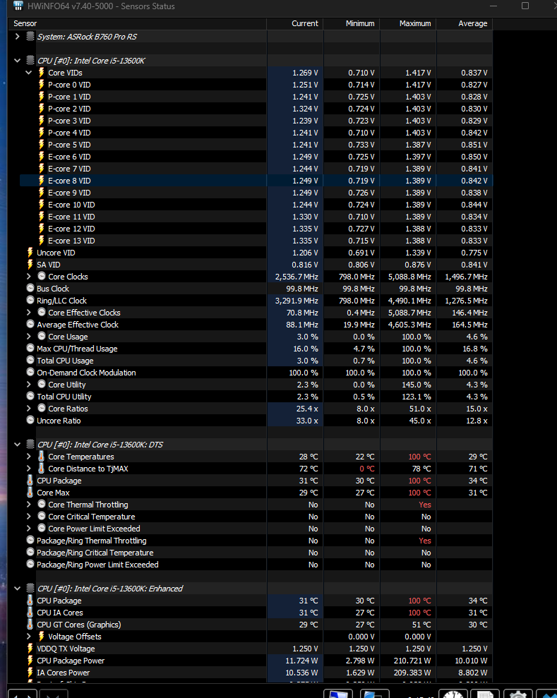Expand the Core Ratios row
The width and height of the screenshot is (557, 698).
29,408
